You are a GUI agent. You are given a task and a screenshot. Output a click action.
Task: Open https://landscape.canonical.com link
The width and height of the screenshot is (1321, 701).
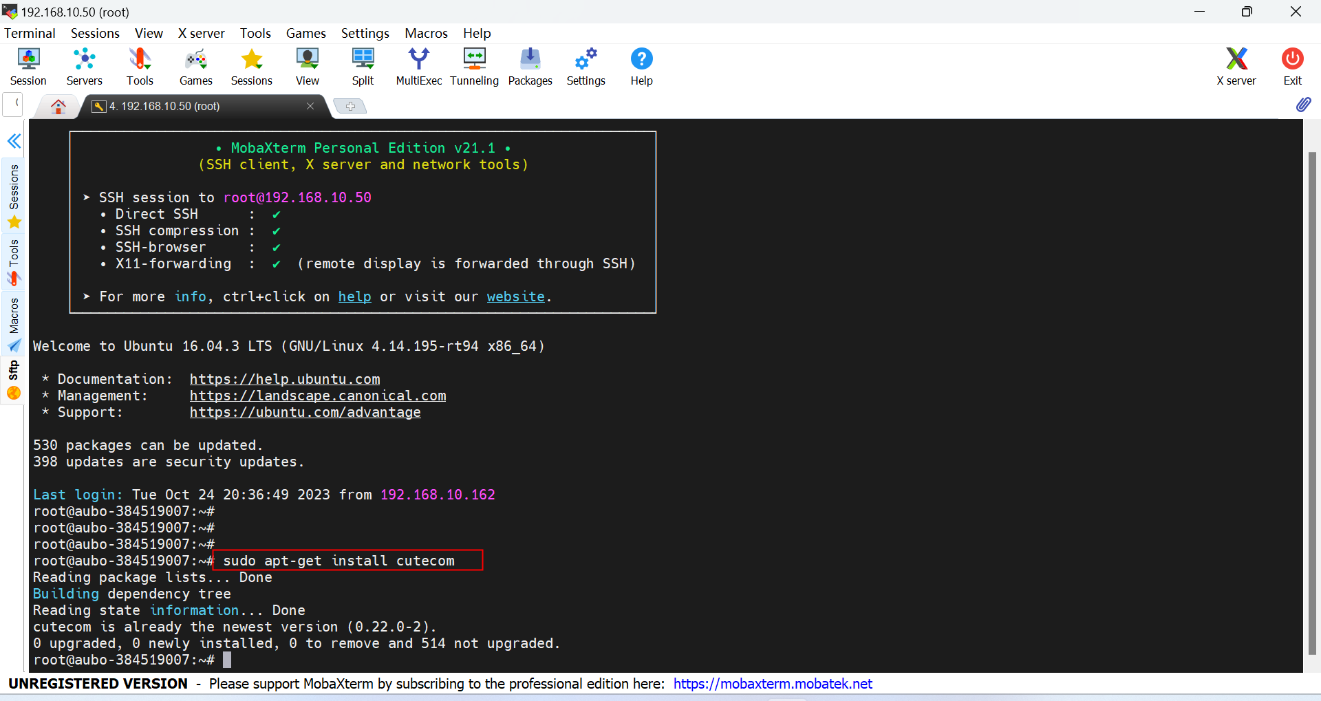tap(318, 396)
